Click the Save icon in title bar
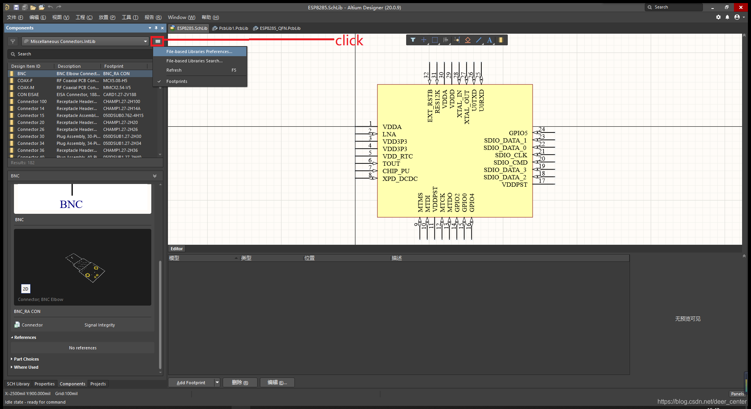The width and height of the screenshot is (751, 409). tap(16, 7)
